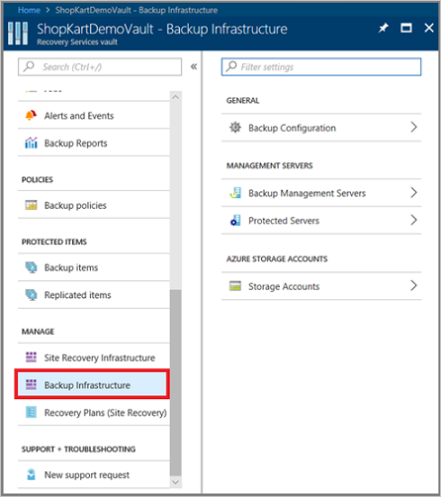Maximize the blade with the square icon
This screenshot has width=441, height=497.
click(406, 28)
